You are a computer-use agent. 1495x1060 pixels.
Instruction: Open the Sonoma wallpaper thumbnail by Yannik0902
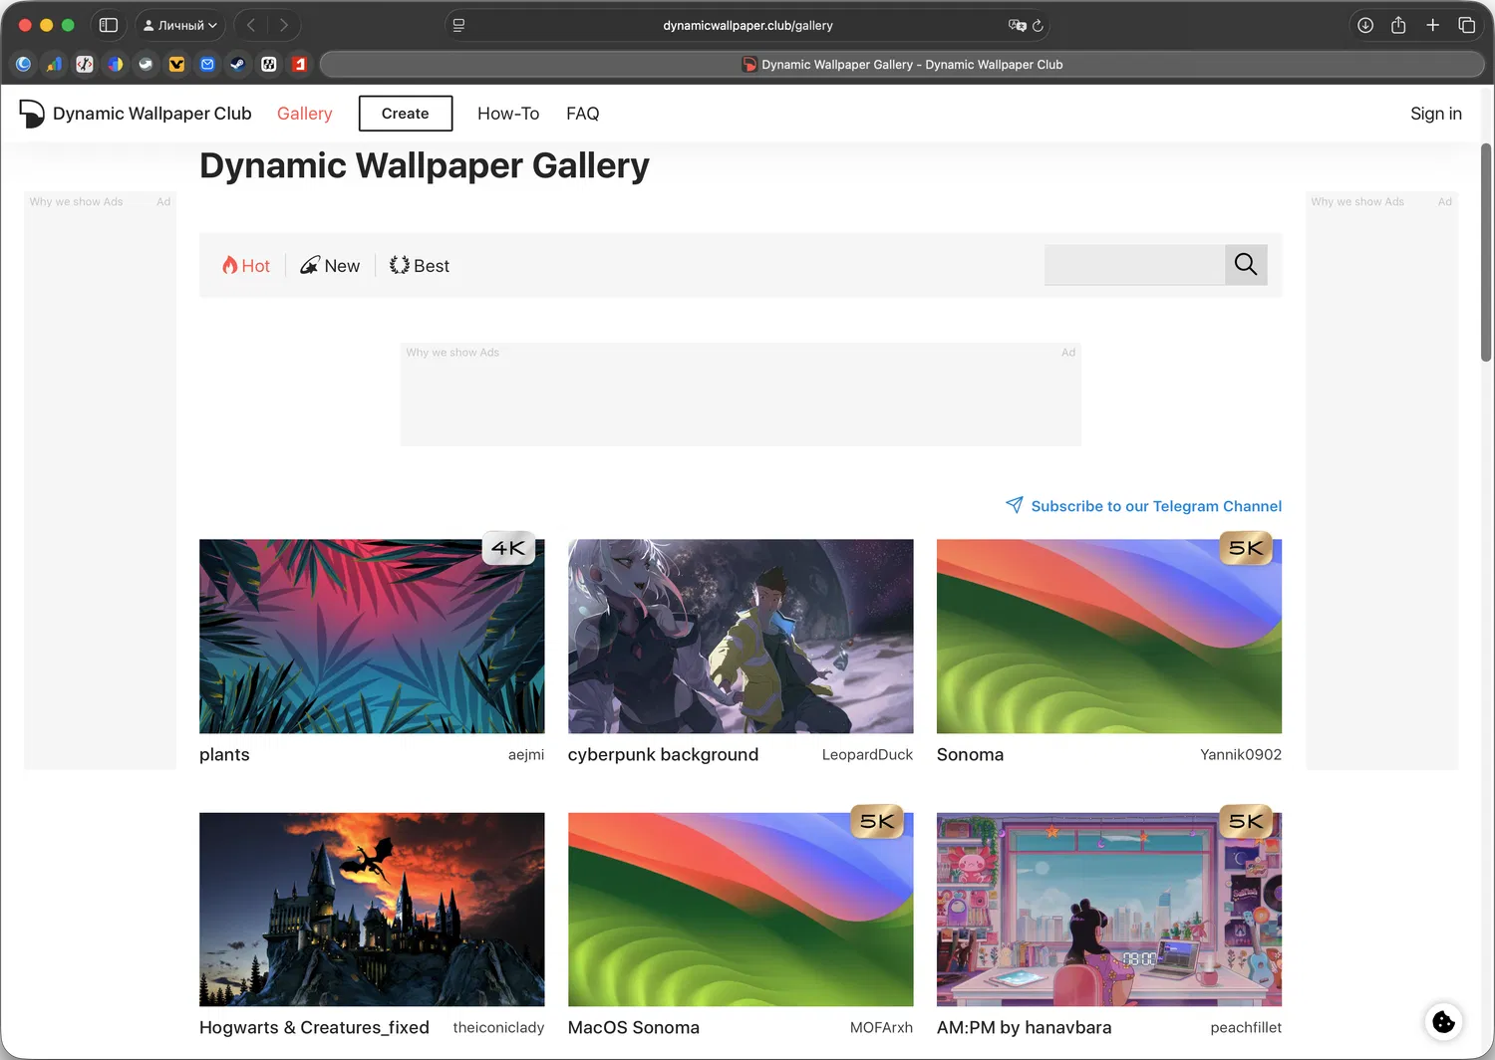click(x=1109, y=637)
